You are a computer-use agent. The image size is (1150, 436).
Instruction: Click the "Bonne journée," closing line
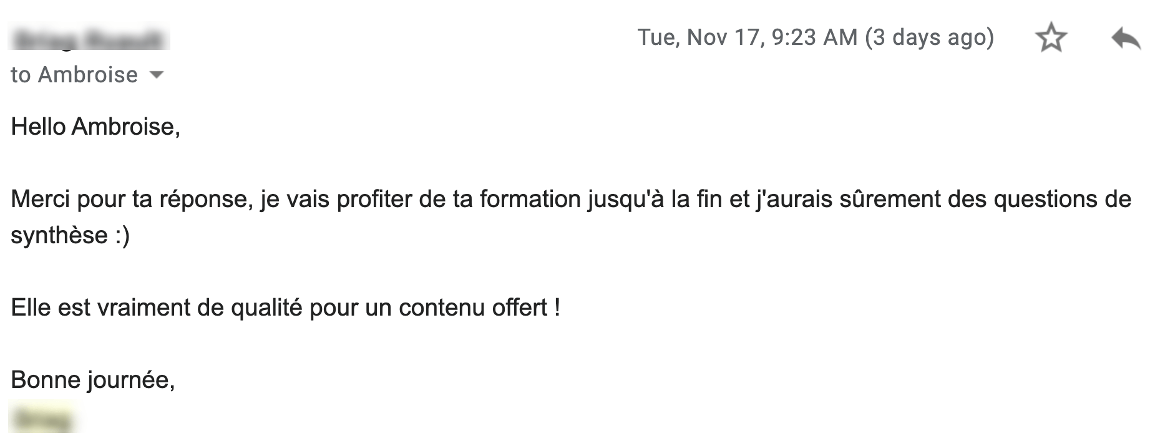pyautogui.click(x=92, y=380)
